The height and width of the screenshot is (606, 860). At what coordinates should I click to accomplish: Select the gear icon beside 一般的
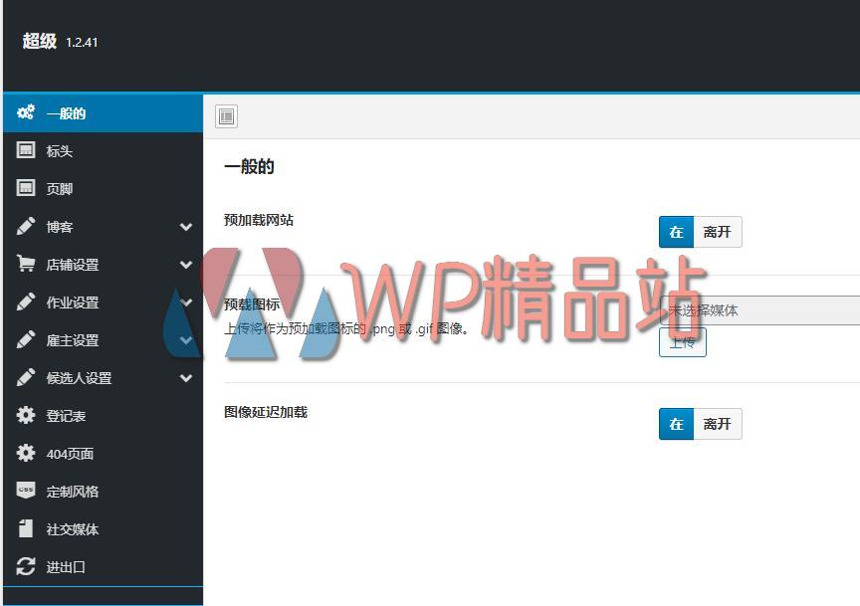pyautogui.click(x=26, y=112)
